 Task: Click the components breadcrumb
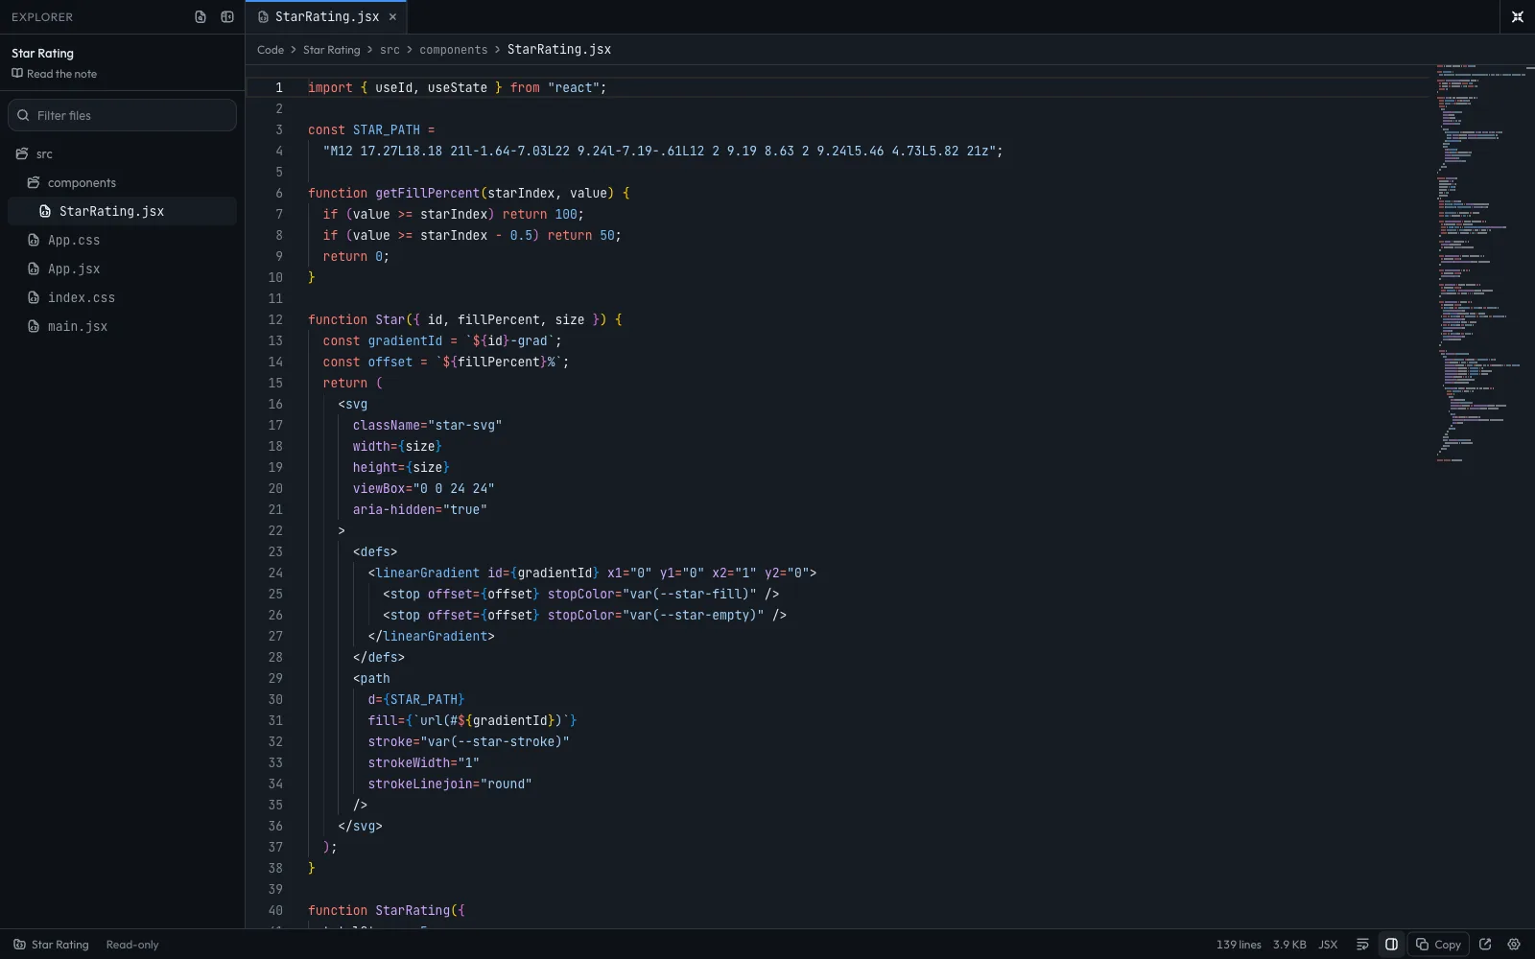coord(454,50)
